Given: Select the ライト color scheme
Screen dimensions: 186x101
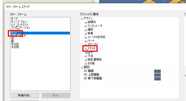Looking at the screenshot, I should 40,33.
